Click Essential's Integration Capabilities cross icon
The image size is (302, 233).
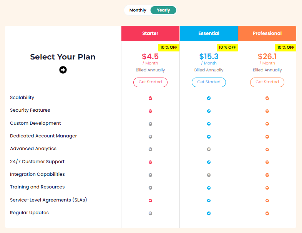(x=209, y=175)
